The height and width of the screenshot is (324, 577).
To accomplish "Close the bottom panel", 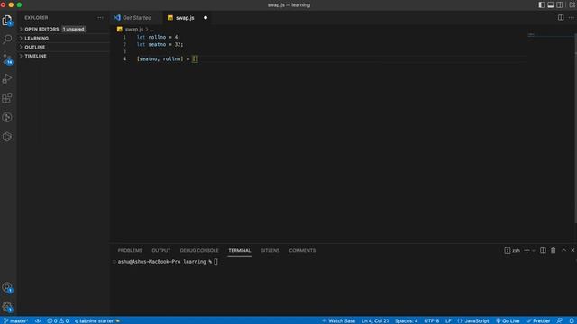I will click(572, 250).
